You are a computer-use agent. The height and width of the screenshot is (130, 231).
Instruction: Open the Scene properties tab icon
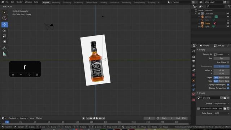coord(193,70)
